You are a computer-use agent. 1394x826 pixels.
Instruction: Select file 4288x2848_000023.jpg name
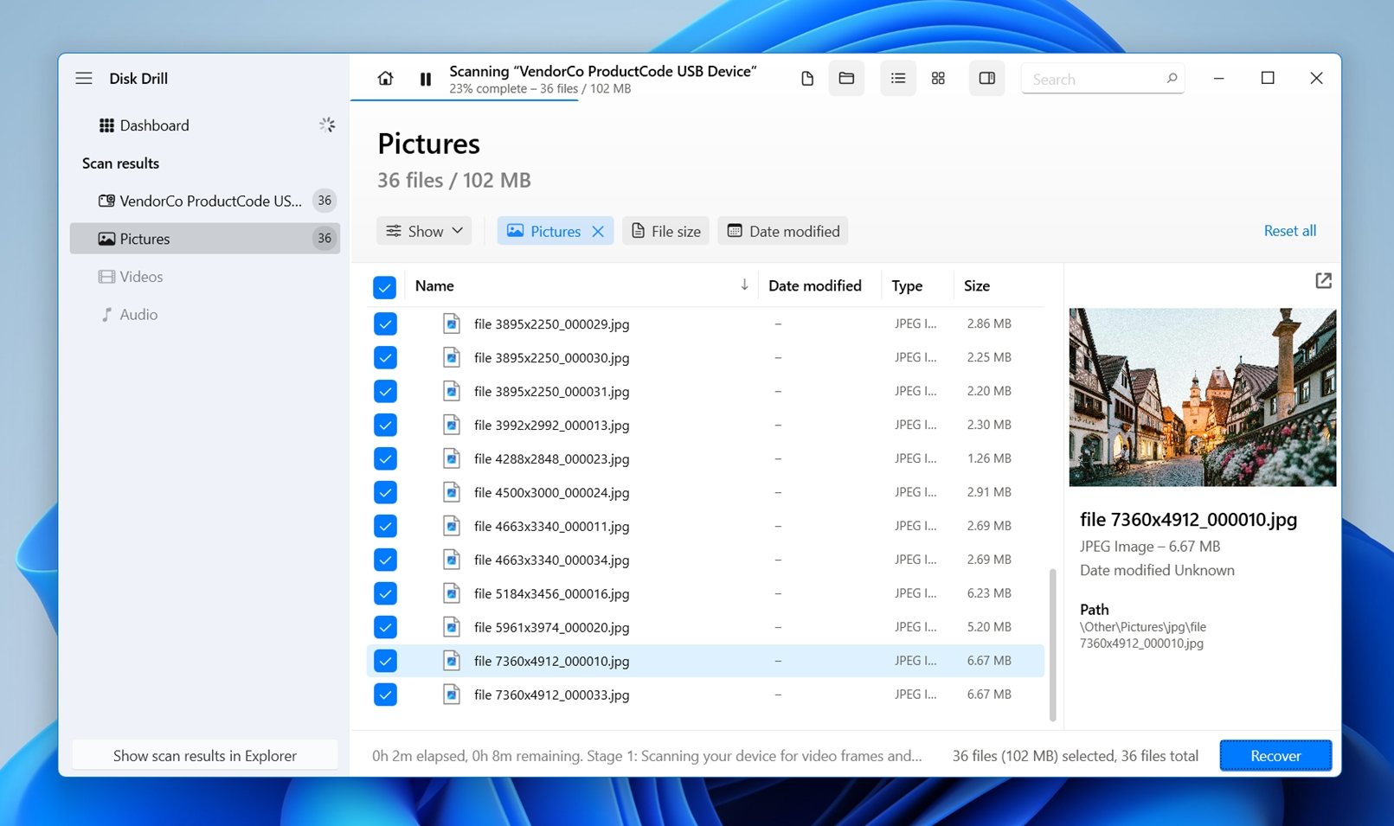coord(551,459)
